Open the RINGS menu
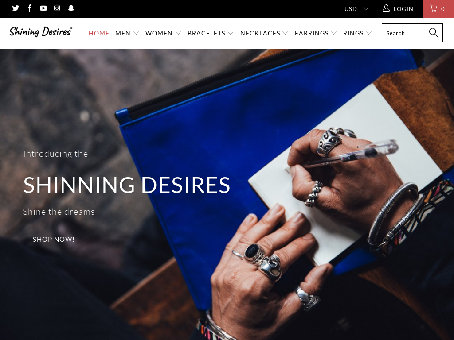454x340 pixels. (357, 33)
